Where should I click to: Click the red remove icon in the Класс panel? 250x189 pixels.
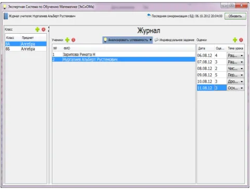tap(44, 30)
